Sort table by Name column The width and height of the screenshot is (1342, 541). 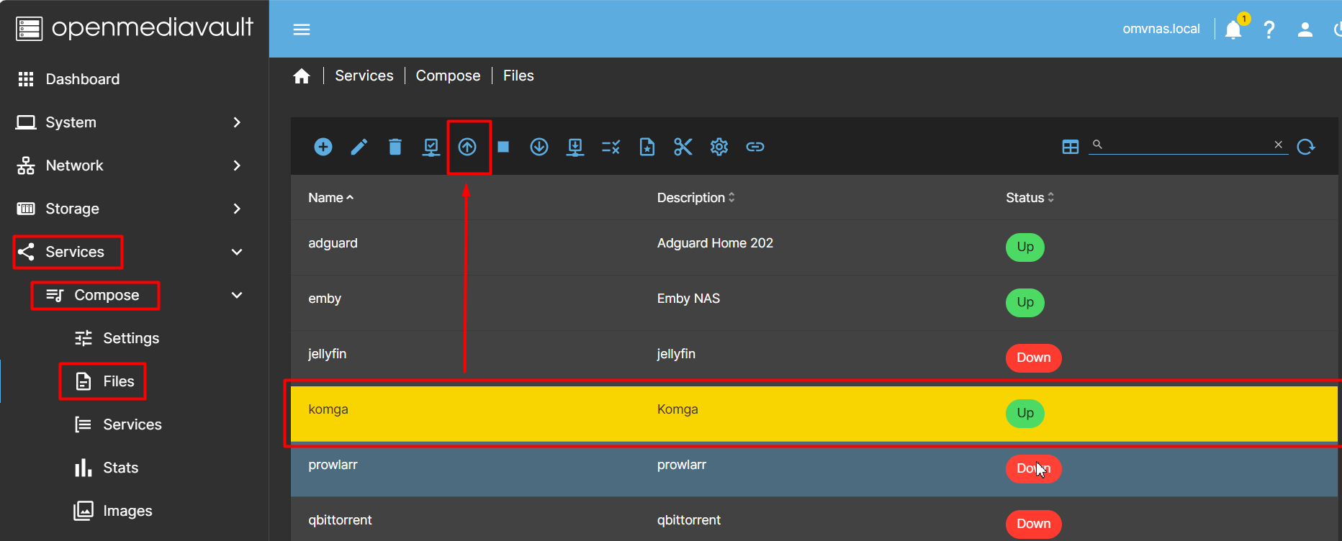click(x=330, y=198)
